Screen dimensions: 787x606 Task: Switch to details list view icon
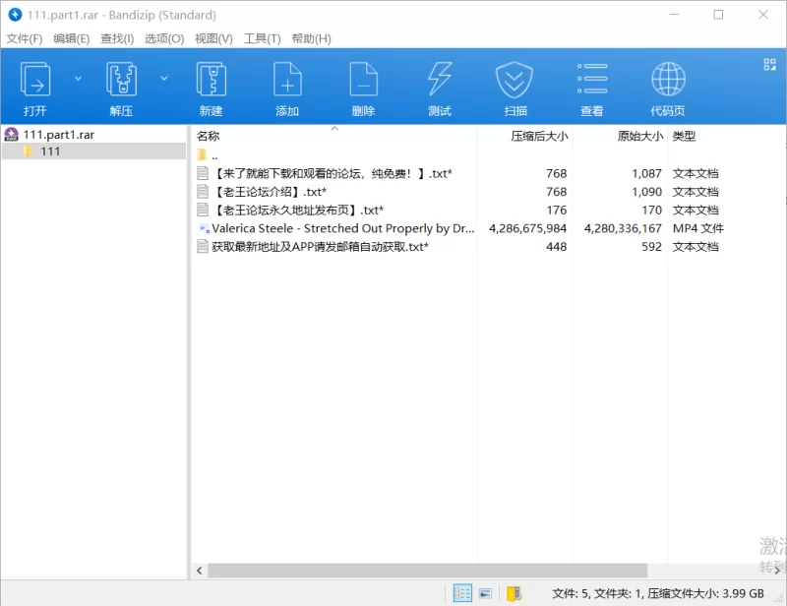[x=462, y=593]
